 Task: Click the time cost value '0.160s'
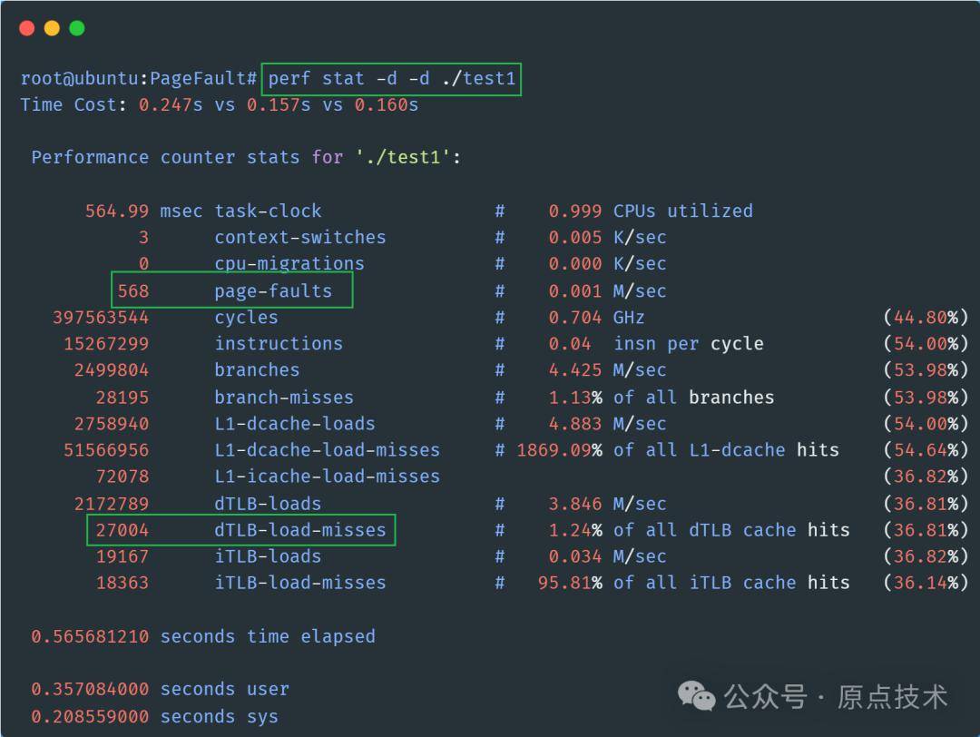coord(387,104)
